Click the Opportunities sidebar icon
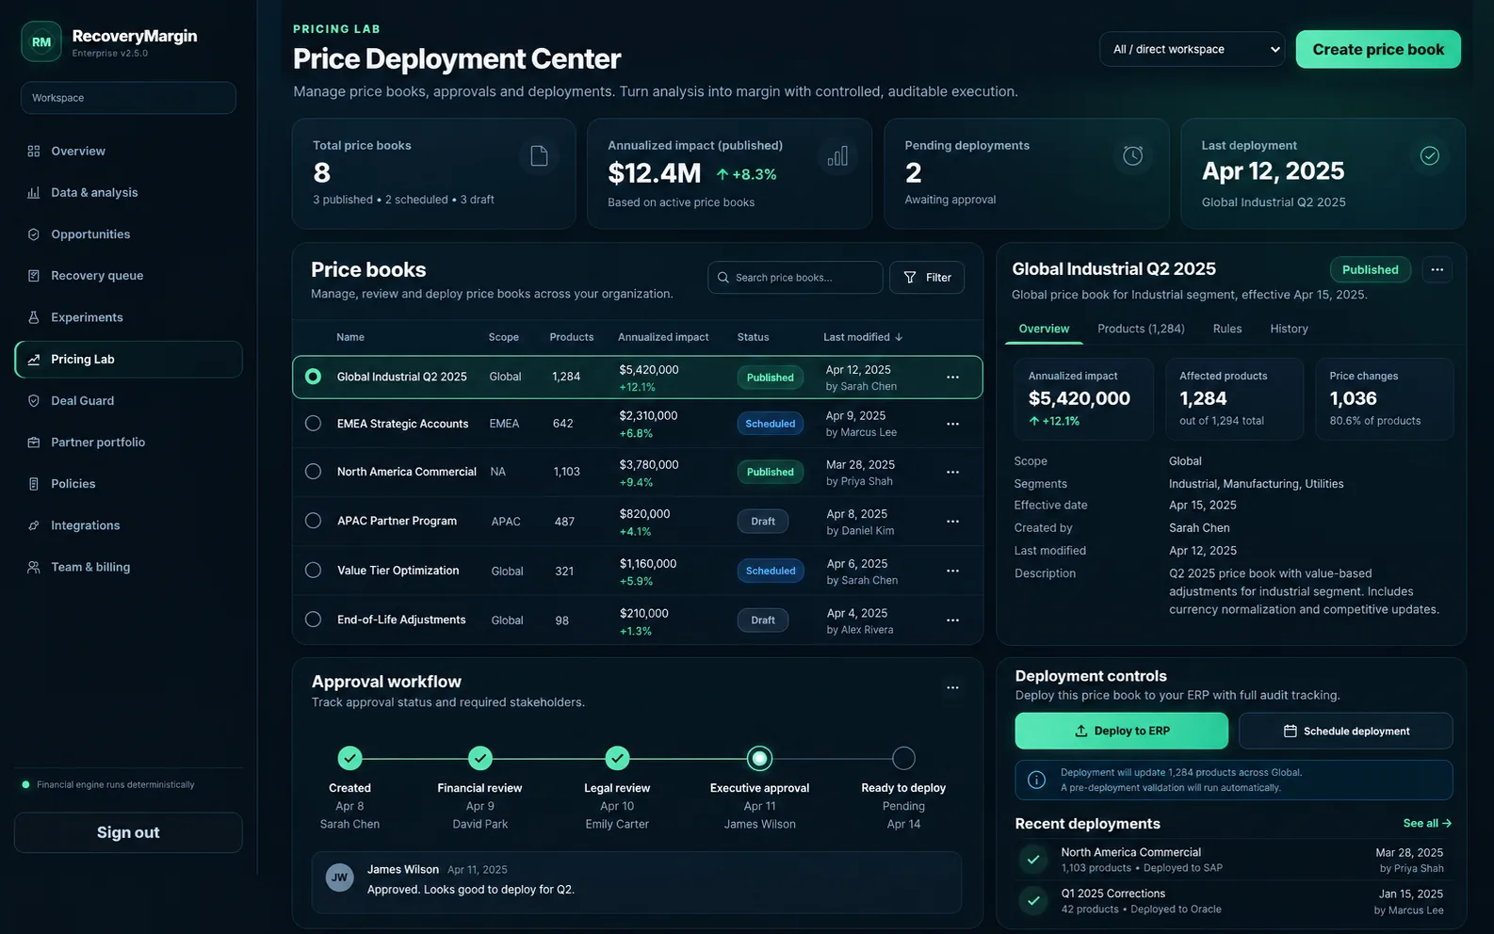1494x934 pixels. [34, 234]
